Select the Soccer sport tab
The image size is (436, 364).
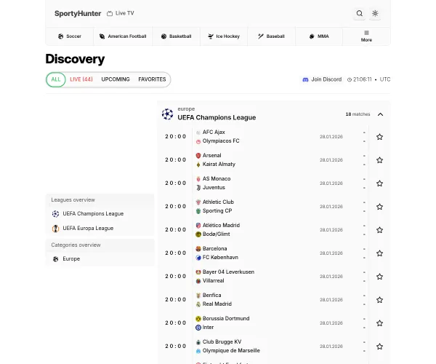pos(69,36)
